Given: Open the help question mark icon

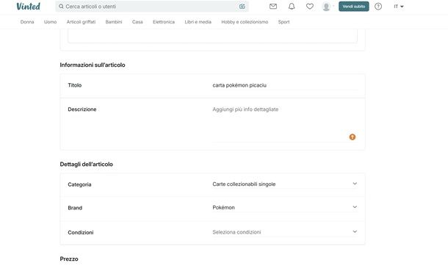Looking at the screenshot, I should [x=378, y=7].
